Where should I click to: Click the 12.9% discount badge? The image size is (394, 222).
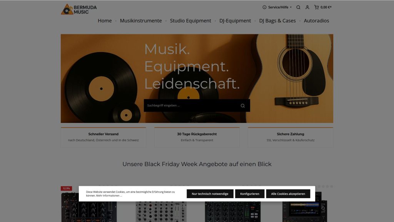click(x=66, y=188)
